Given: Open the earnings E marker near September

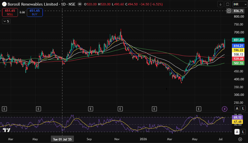Looking at the screenshot, I should (x=91, y=109).
